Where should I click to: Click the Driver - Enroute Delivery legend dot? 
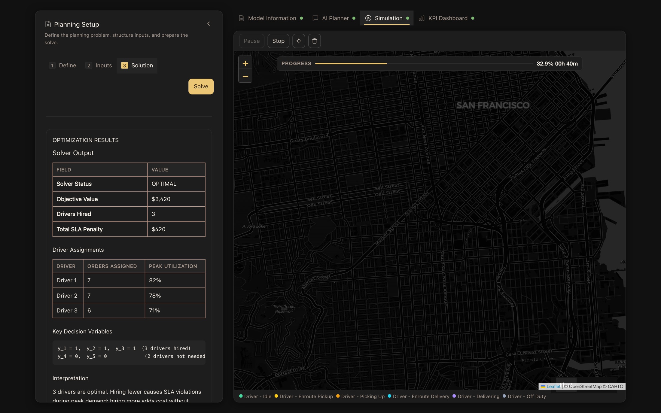389,396
